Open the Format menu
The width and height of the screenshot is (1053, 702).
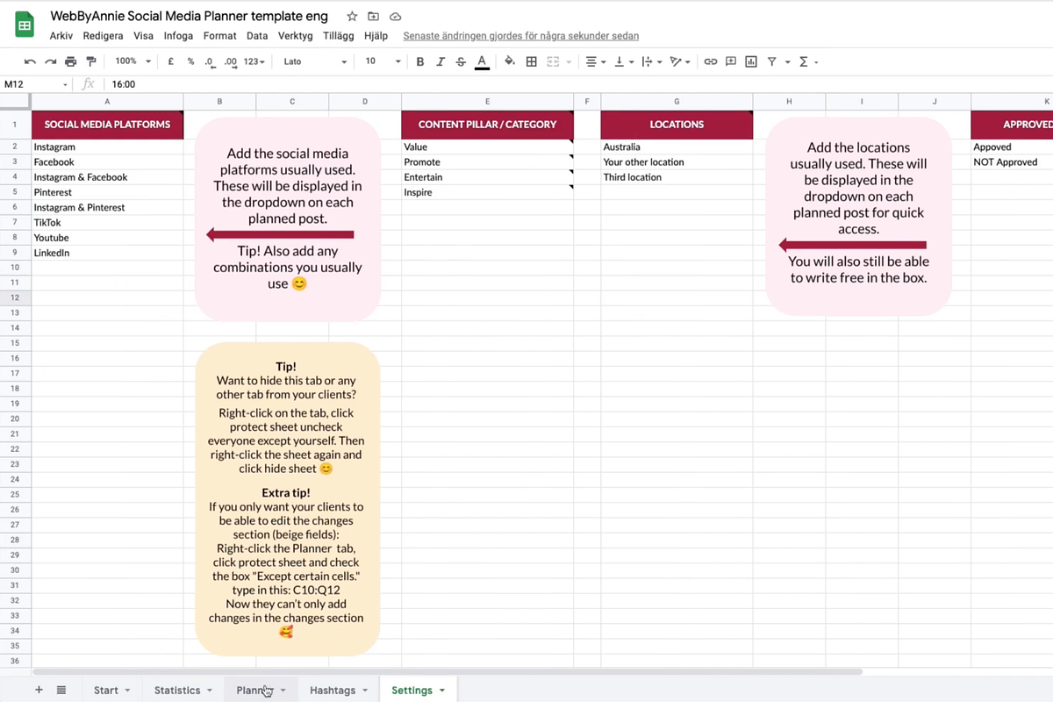pos(219,36)
